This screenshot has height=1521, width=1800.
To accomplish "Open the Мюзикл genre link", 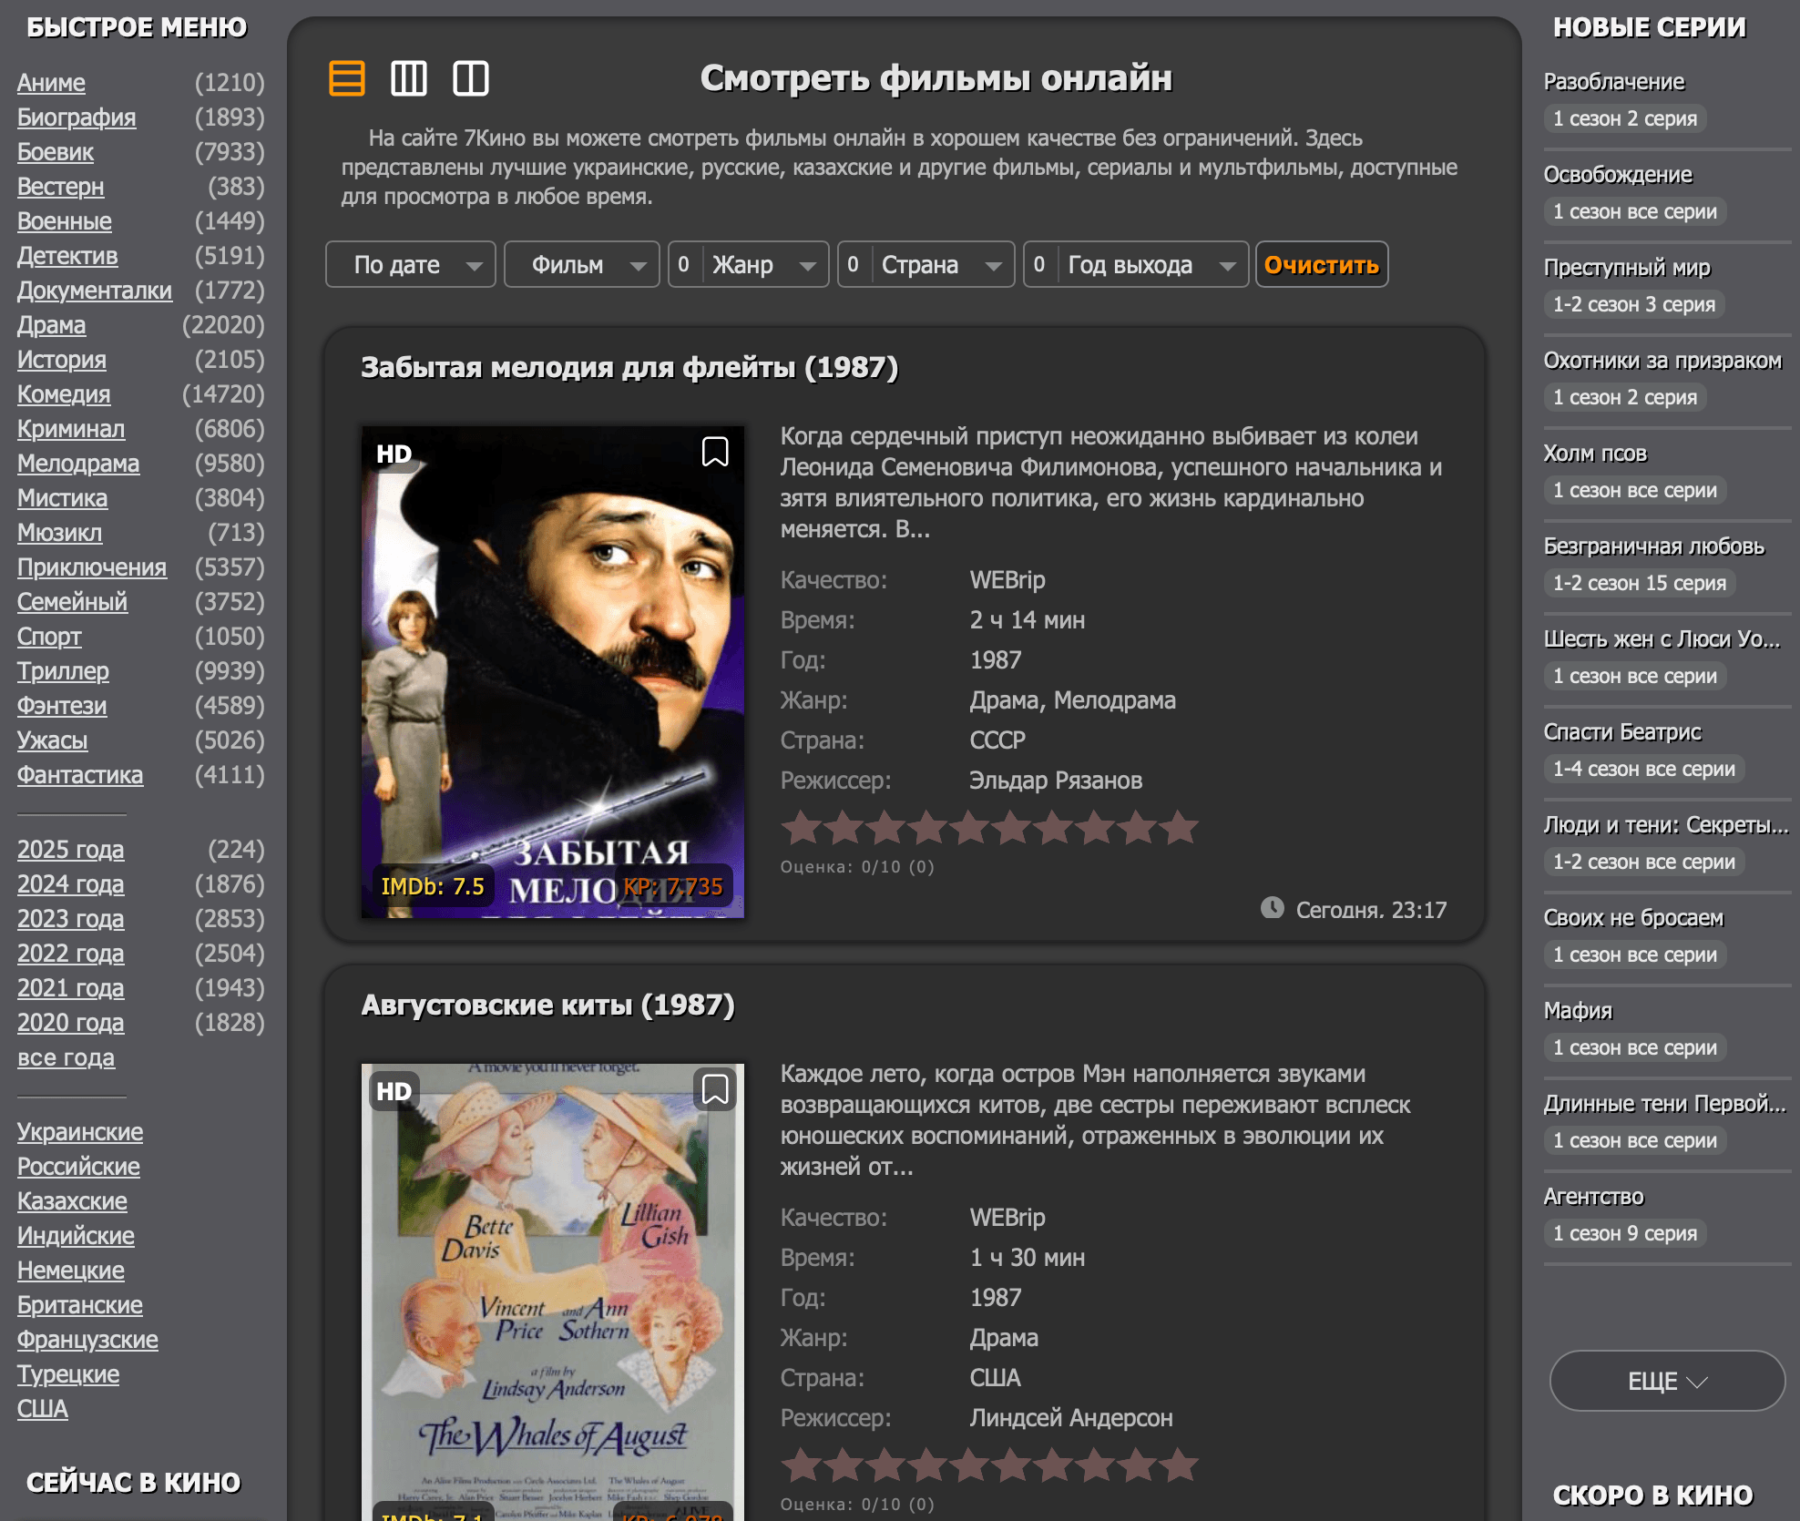I will tap(60, 533).
